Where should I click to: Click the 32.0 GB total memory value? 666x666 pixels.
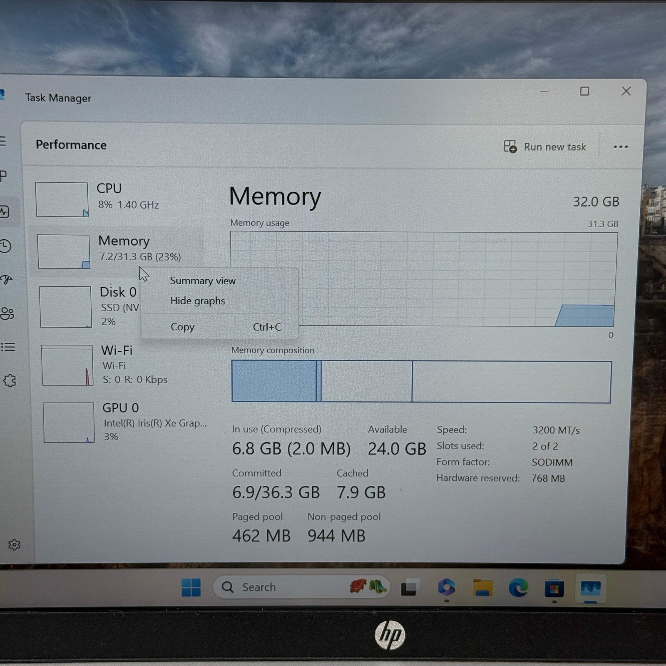tap(596, 202)
